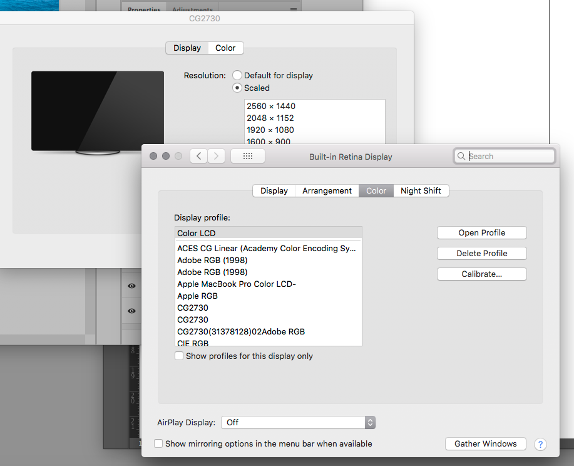Select the Apple MacBook Pro Color LCD- profile

269,284
